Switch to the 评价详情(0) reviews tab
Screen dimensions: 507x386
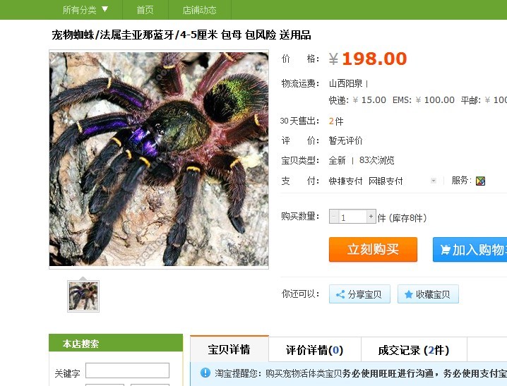[x=315, y=350]
